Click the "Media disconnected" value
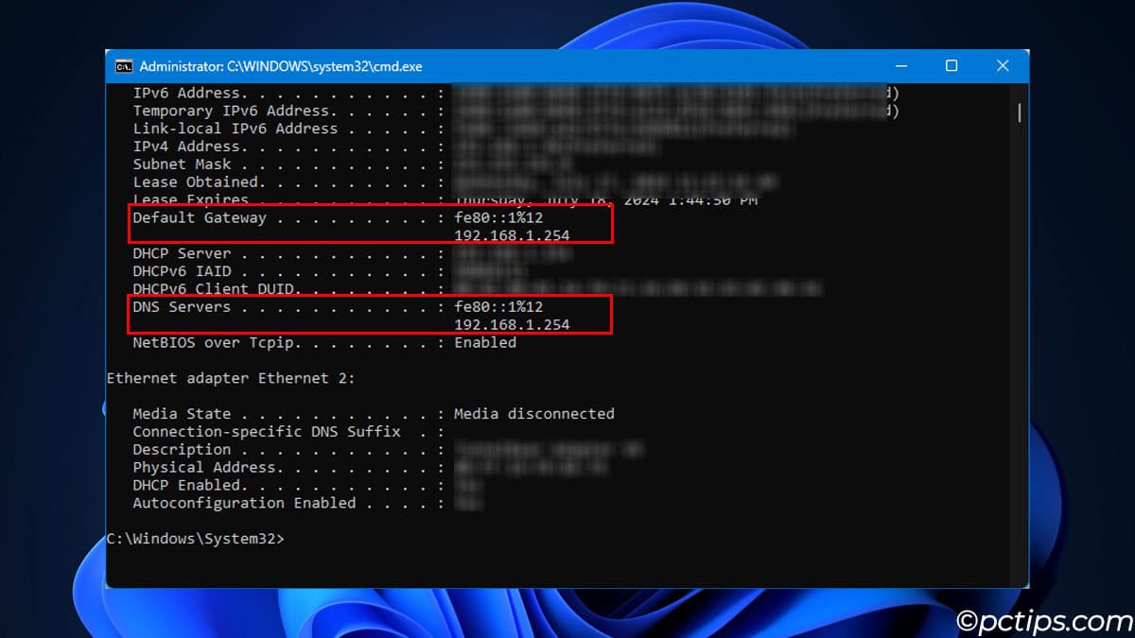The width and height of the screenshot is (1135, 638). (x=534, y=414)
